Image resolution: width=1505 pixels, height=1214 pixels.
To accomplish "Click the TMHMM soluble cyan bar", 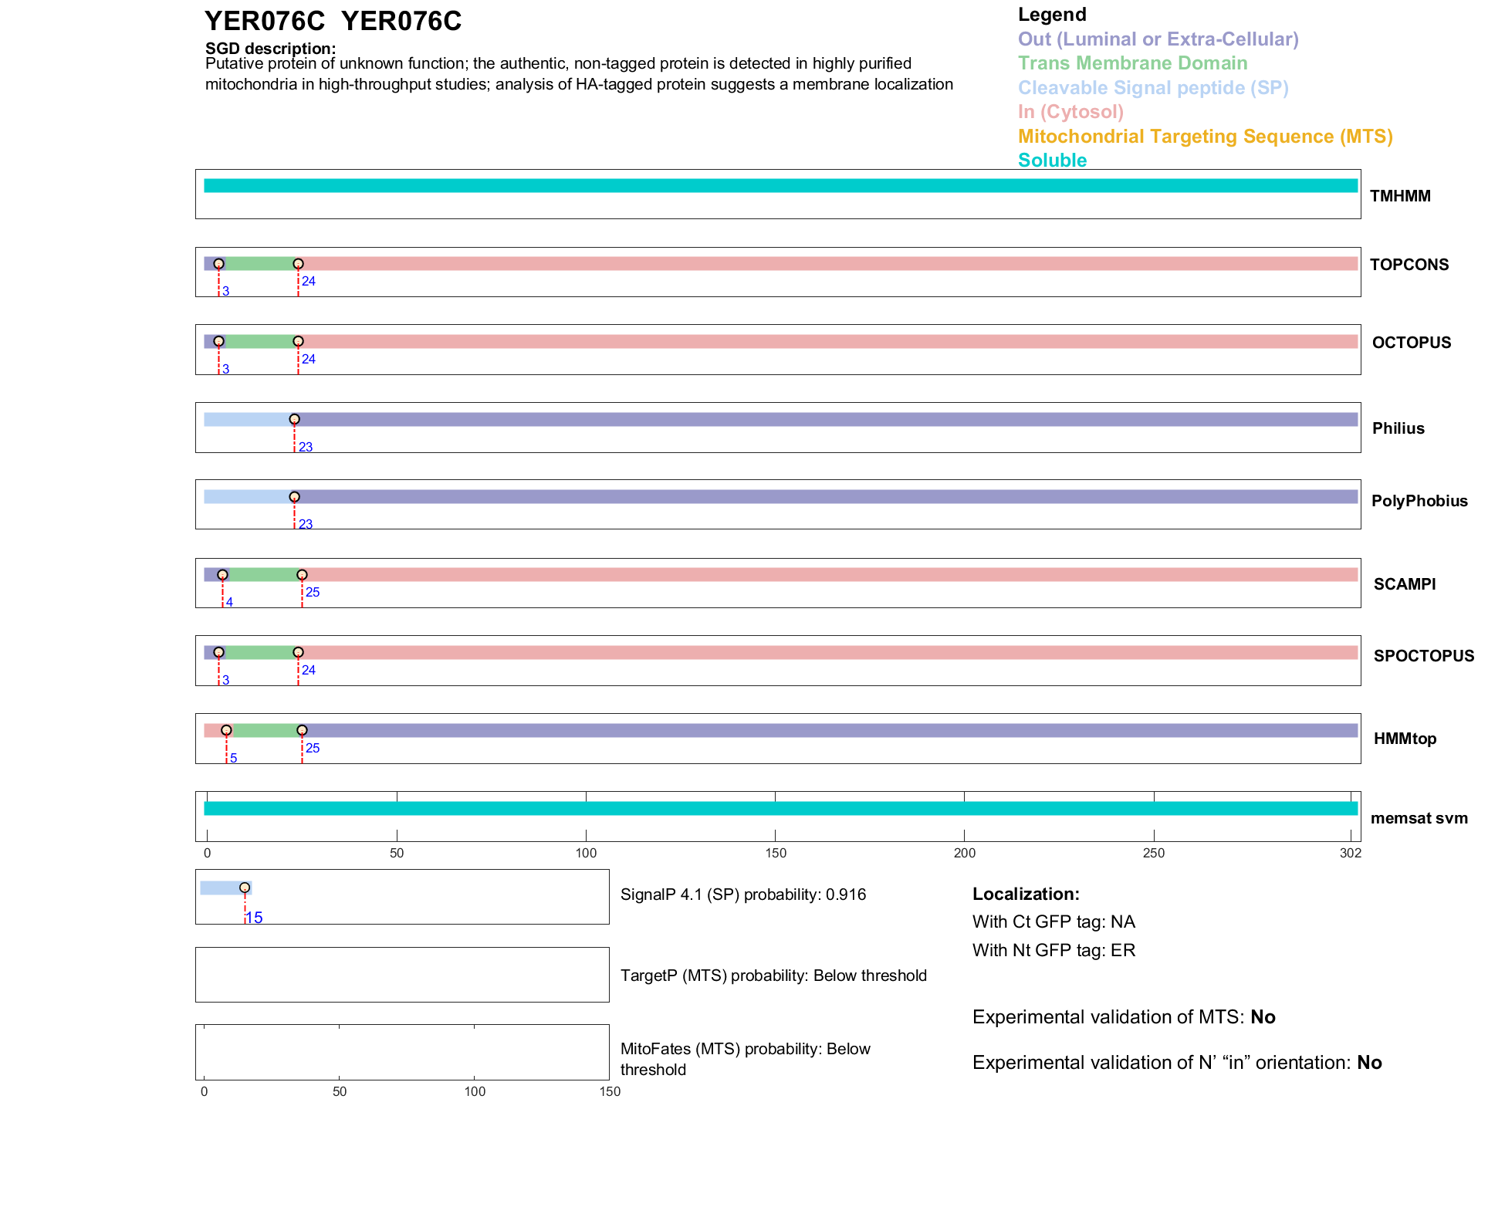I will [x=780, y=186].
